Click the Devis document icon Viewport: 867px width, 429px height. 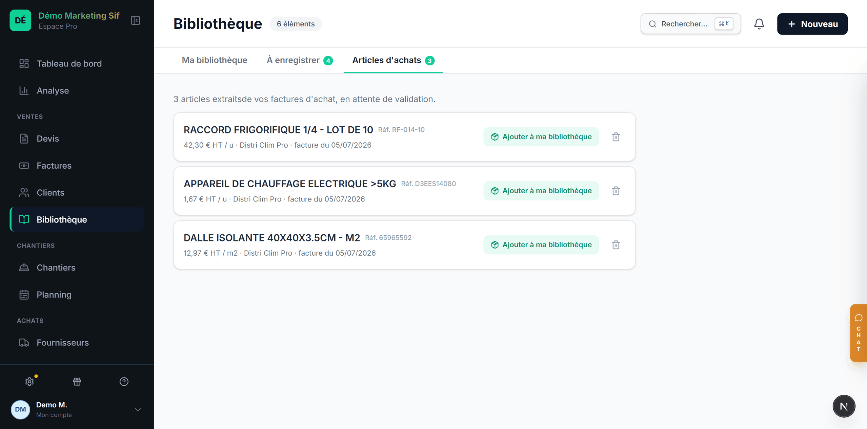pyautogui.click(x=24, y=138)
